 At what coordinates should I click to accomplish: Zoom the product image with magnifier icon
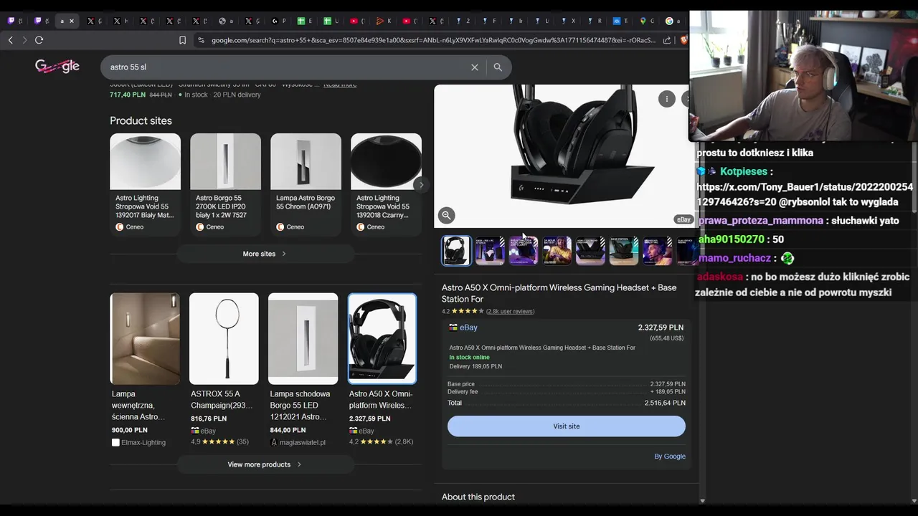pos(446,215)
